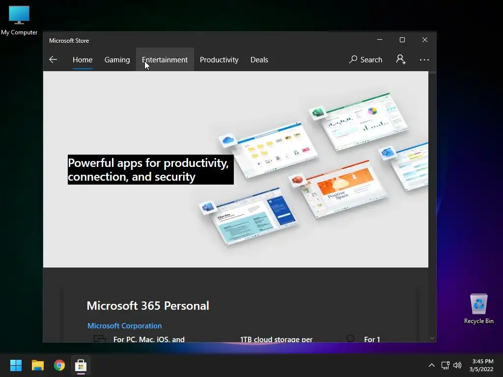Open the See more ellipsis menu
Viewport: 503px width, 377px height.
pyautogui.click(x=424, y=59)
